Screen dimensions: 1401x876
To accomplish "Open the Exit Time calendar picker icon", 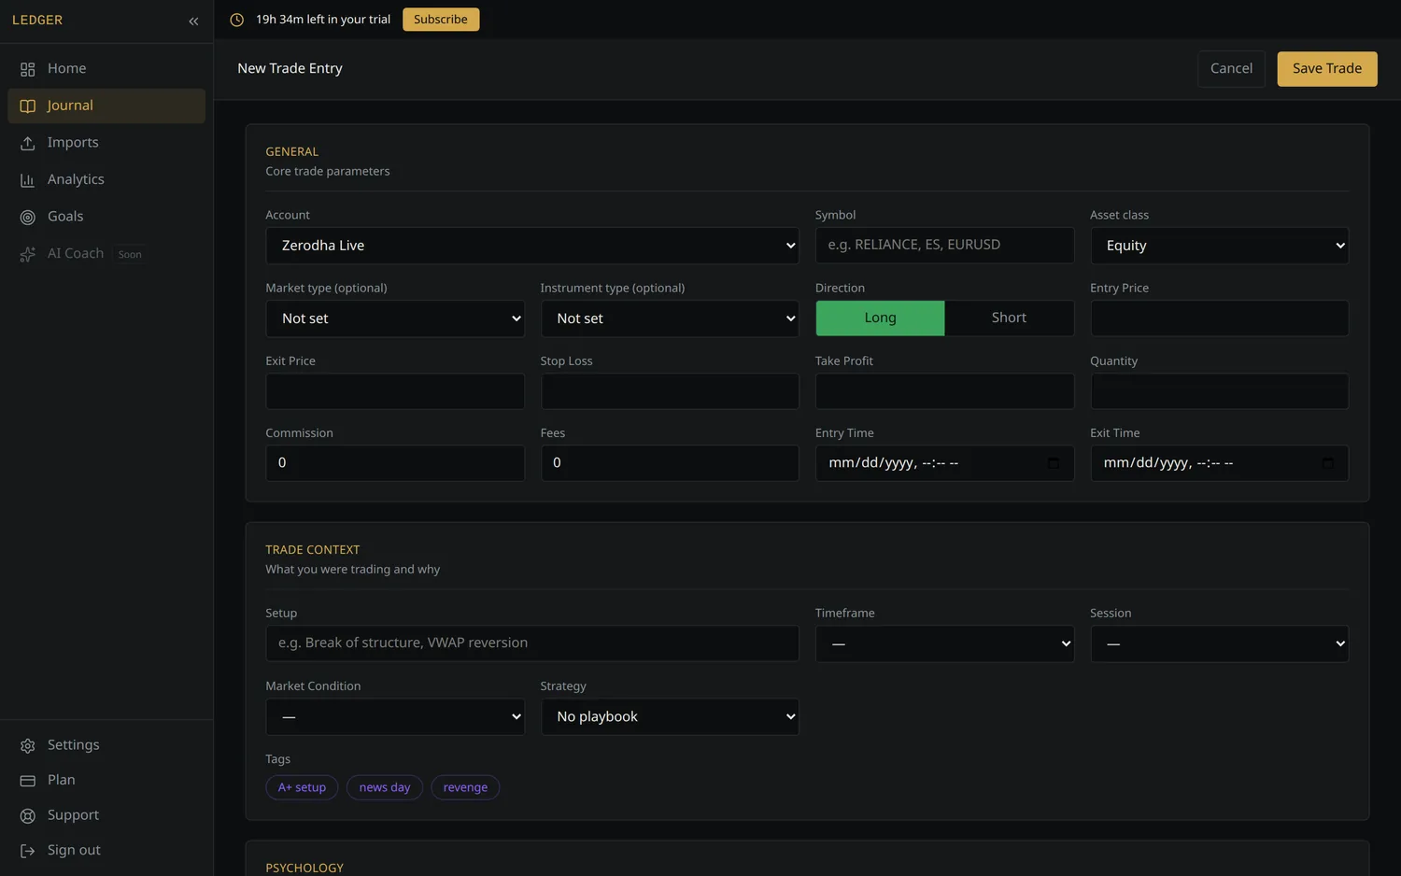I will click(x=1328, y=463).
